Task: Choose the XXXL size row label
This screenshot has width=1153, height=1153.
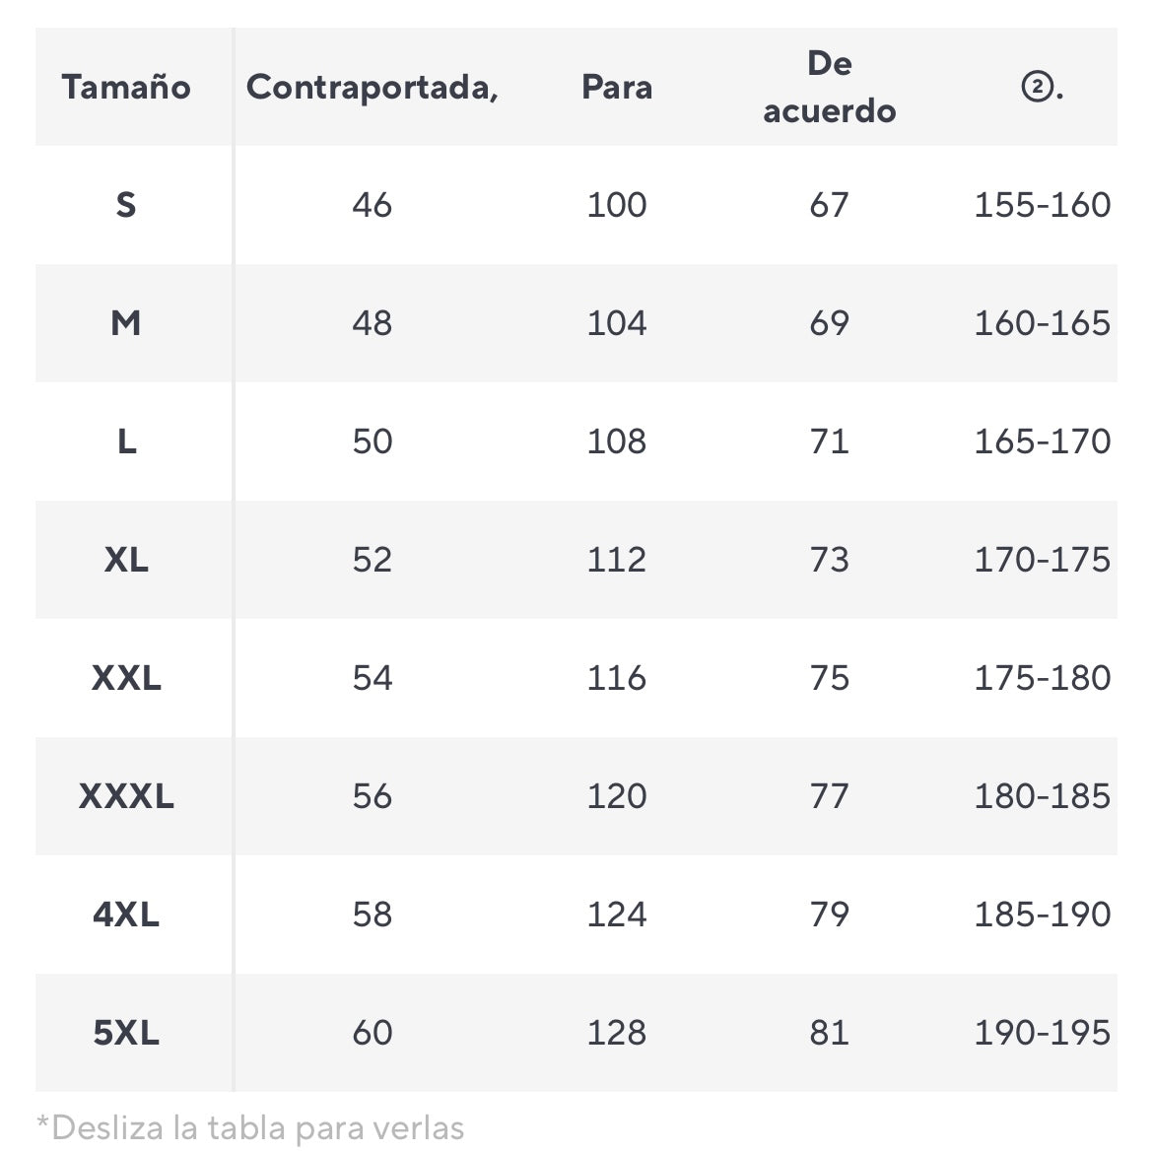Action: click(126, 796)
